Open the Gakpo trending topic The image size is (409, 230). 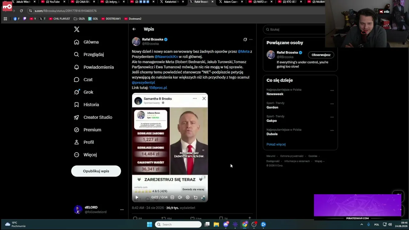pos(272,121)
